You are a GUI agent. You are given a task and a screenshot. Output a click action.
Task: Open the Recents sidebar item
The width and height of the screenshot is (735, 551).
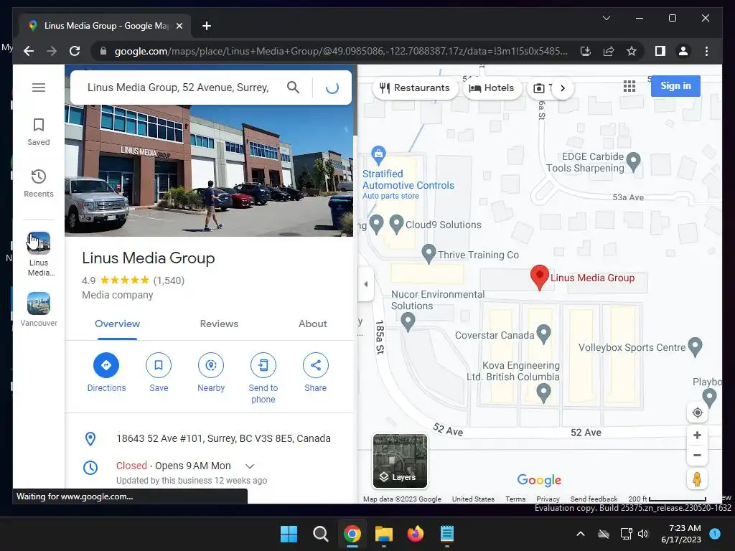point(39,183)
